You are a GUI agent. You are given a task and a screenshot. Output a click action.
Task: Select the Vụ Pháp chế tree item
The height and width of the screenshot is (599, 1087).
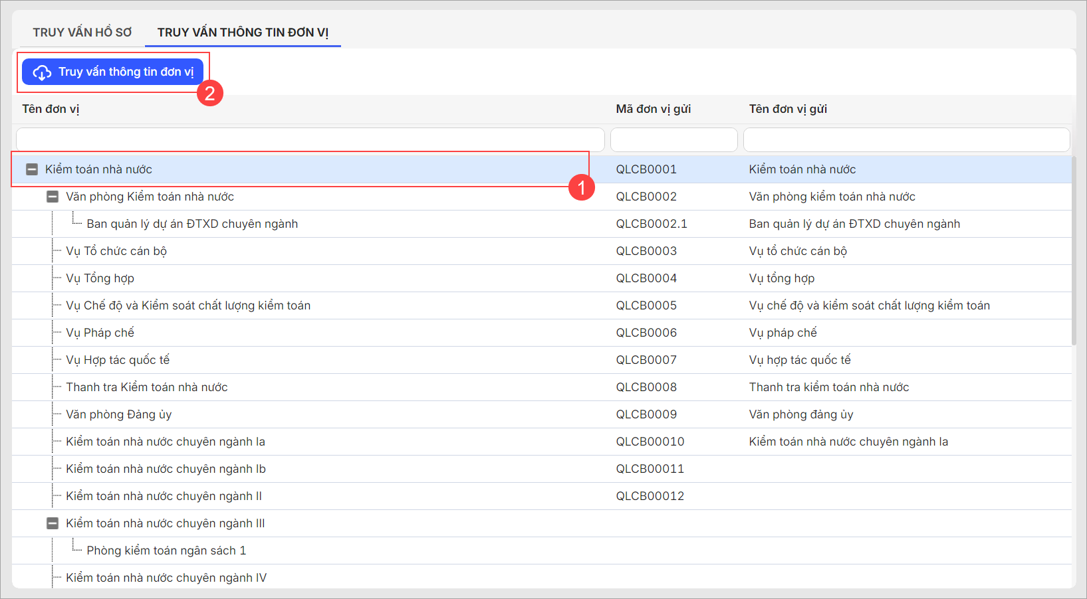pyautogui.click(x=100, y=333)
